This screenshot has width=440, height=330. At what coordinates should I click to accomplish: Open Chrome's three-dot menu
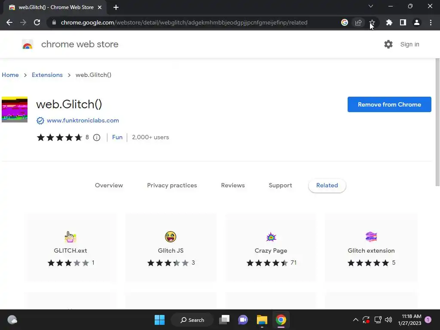coord(431,22)
